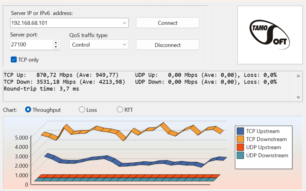Click the UDP Upstream red legend swatch
The width and height of the screenshot is (306, 191).
[x=241, y=147]
